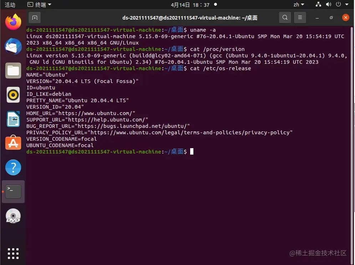
Task: Launch Rhythmbox music player
Action: click(13, 95)
